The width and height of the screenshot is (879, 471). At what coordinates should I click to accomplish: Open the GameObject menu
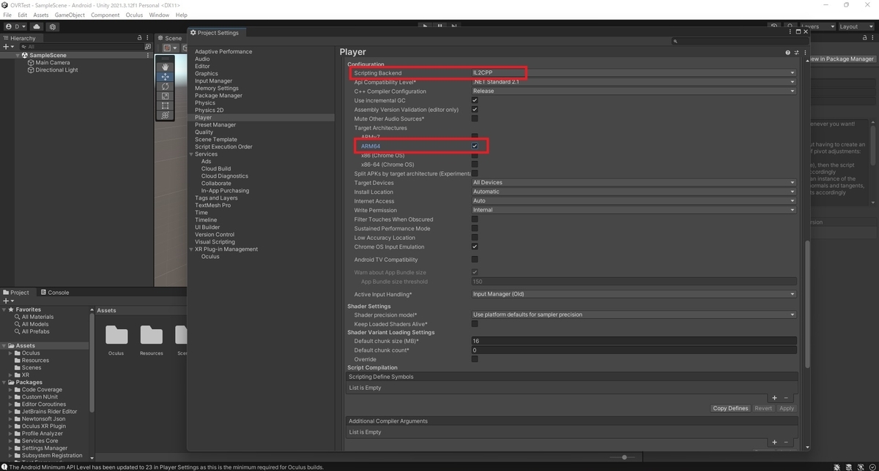[70, 15]
